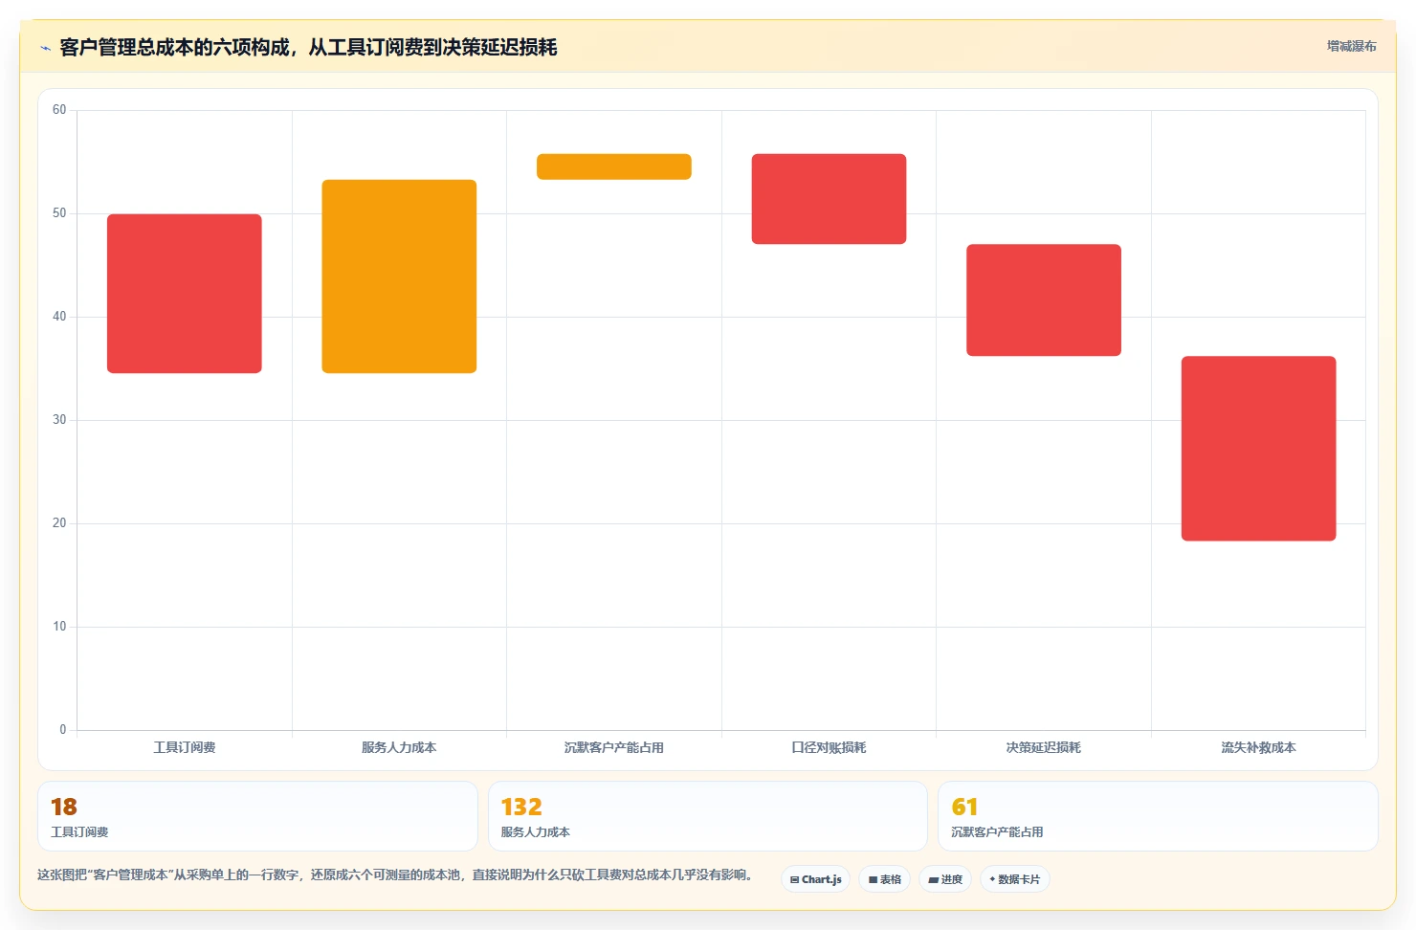The image size is (1416, 930).
Task: Click the 数据卡片 tag chip
Action: pos(1014,879)
